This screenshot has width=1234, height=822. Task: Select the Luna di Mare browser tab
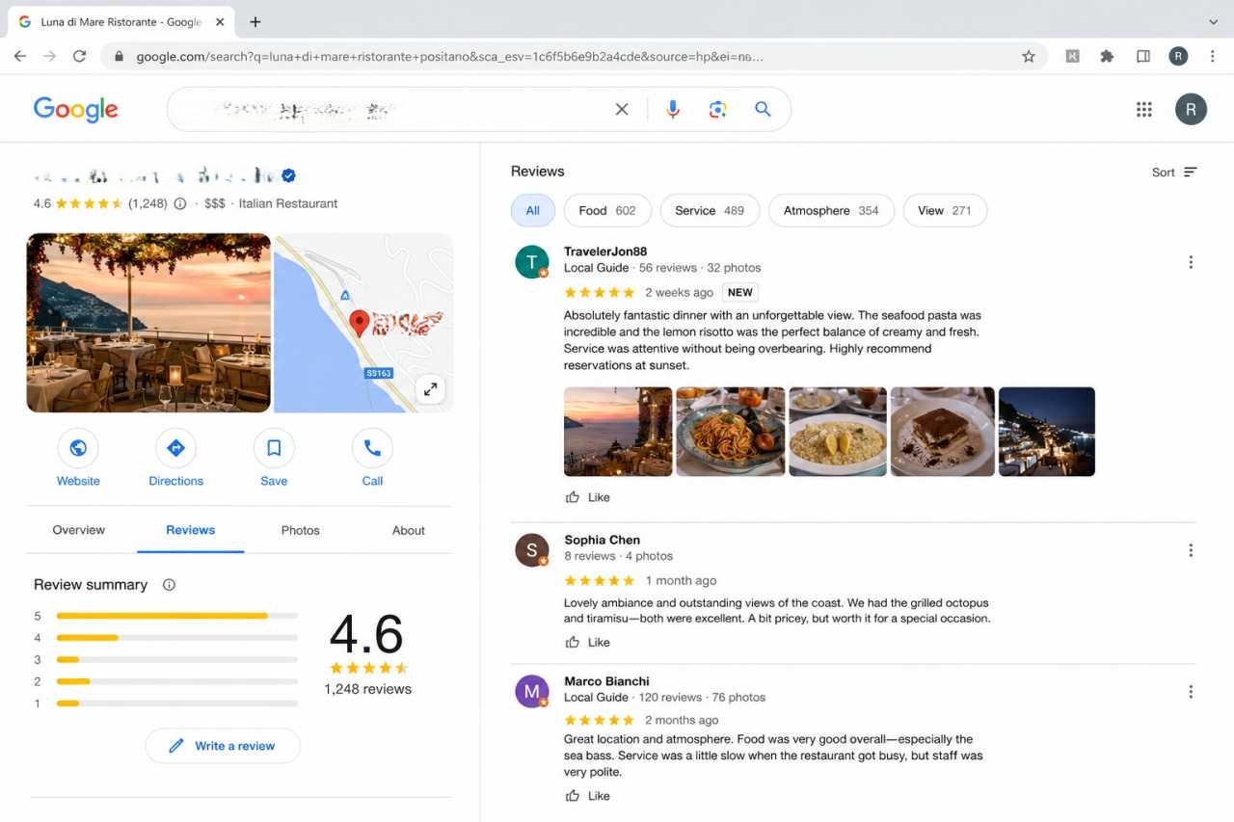pos(121,21)
